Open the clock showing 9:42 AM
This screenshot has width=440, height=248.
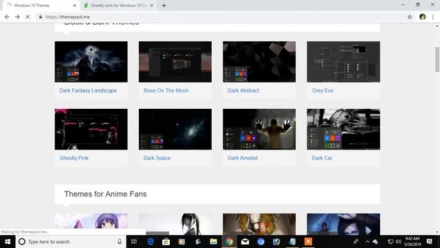[x=412, y=242]
